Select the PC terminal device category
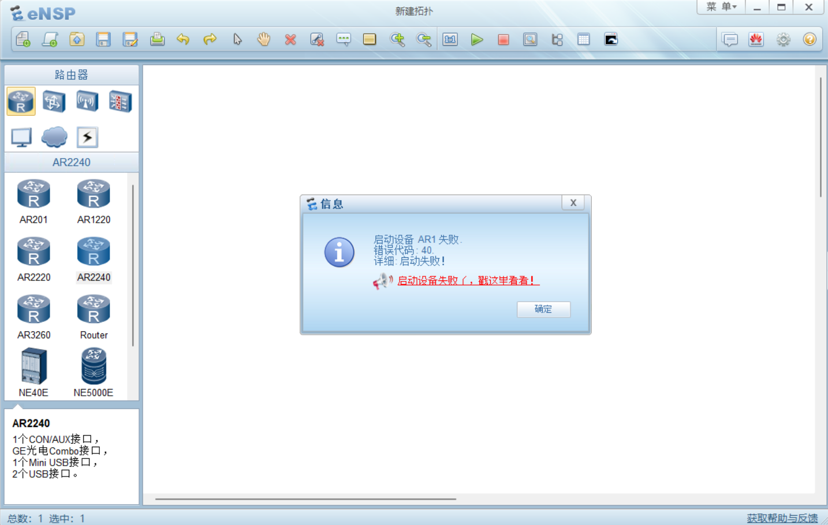828x525 pixels. 21,137
